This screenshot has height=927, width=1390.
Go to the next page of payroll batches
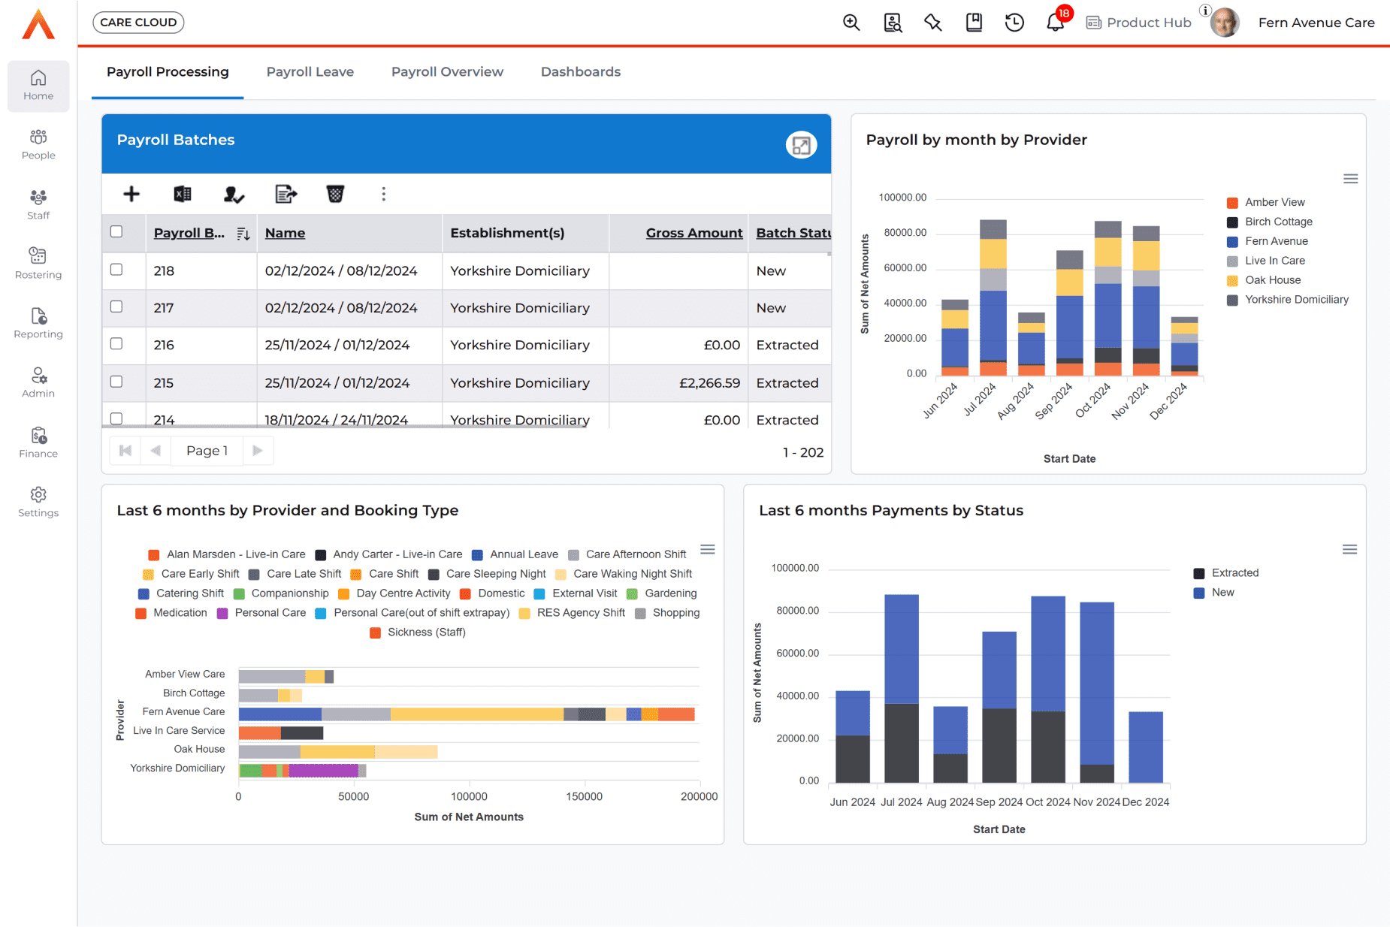(x=258, y=451)
